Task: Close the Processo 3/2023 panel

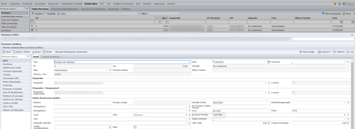Action: [x=352, y=35]
